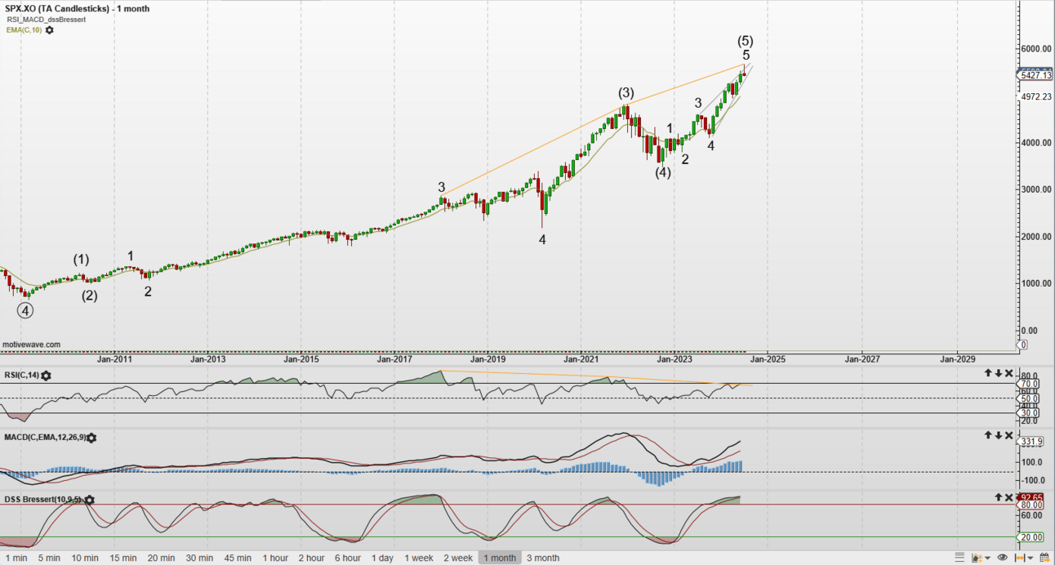
Task: Switch to 3 month timeframe
Action: pyautogui.click(x=543, y=558)
